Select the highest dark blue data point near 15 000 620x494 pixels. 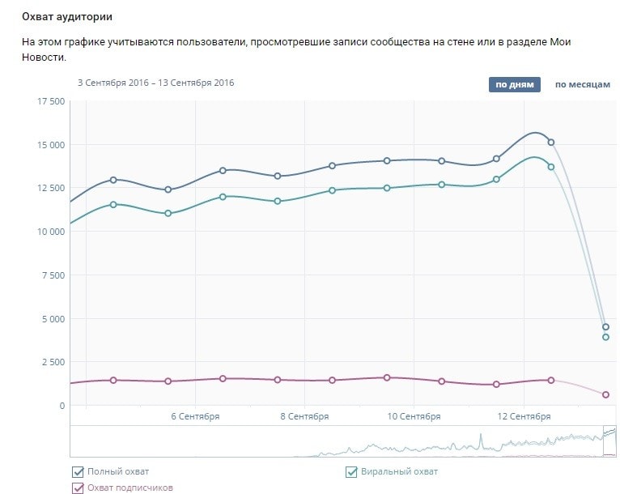pyautogui.click(x=551, y=142)
